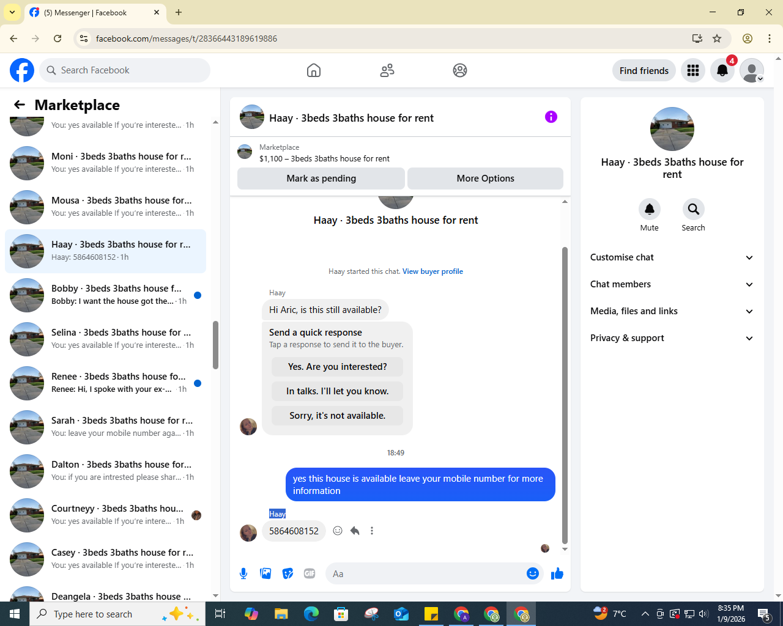The height and width of the screenshot is (626, 783).
Task: Open the purple conversation information icon
Action: pos(551,117)
